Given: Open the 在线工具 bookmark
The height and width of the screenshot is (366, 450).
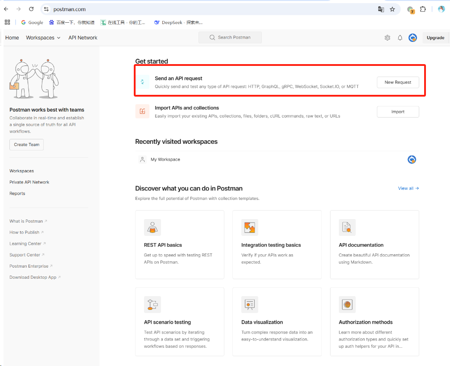Looking at the screenshot, I should 123,22.
